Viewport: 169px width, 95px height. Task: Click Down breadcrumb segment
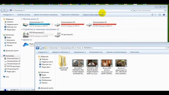[x=79, y=48]
